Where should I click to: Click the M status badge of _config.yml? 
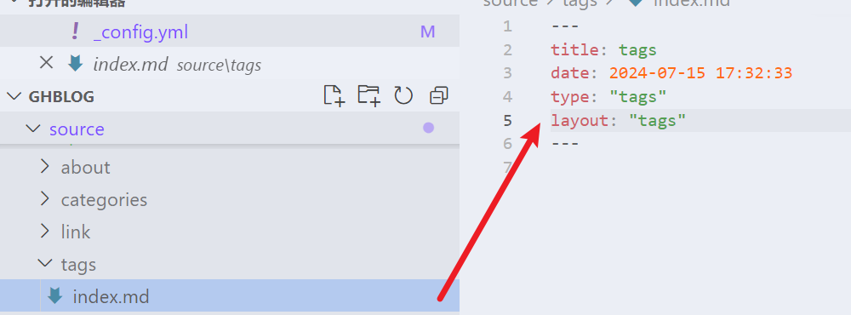coord(428,32)
